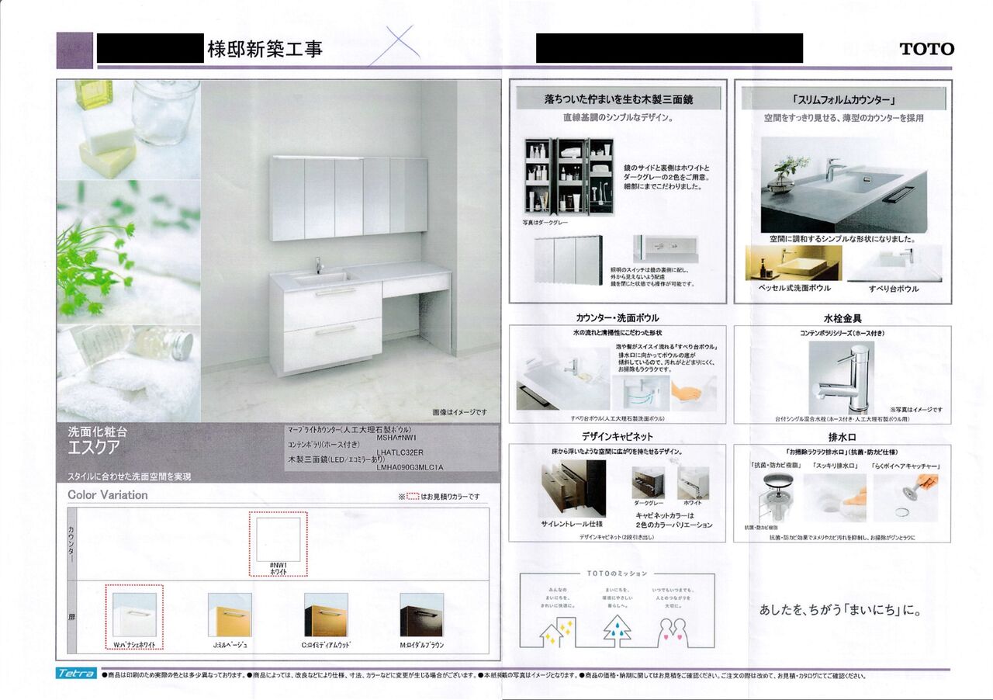Click the 空間に調和するシンプルな形状になりました。 caption
993x700 pixels.
tap(842, 239)
